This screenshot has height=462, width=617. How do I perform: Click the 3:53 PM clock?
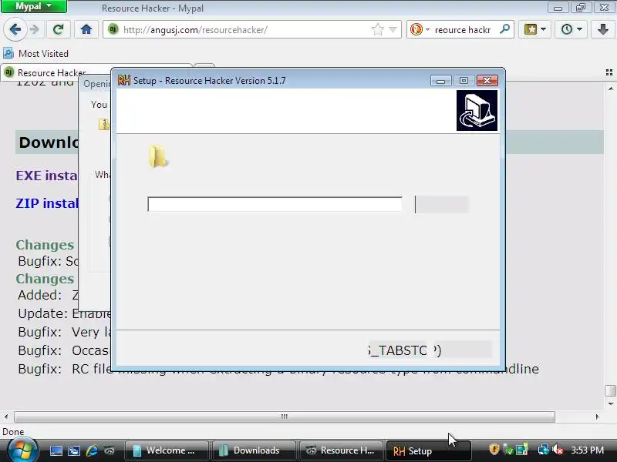tap(588, 450)
